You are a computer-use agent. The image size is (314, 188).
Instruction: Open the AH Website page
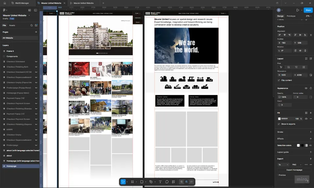(x=20, y=38)
